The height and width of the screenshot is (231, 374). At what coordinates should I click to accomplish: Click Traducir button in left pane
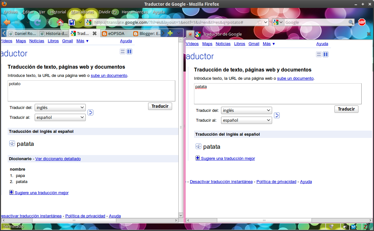[160, 106]
